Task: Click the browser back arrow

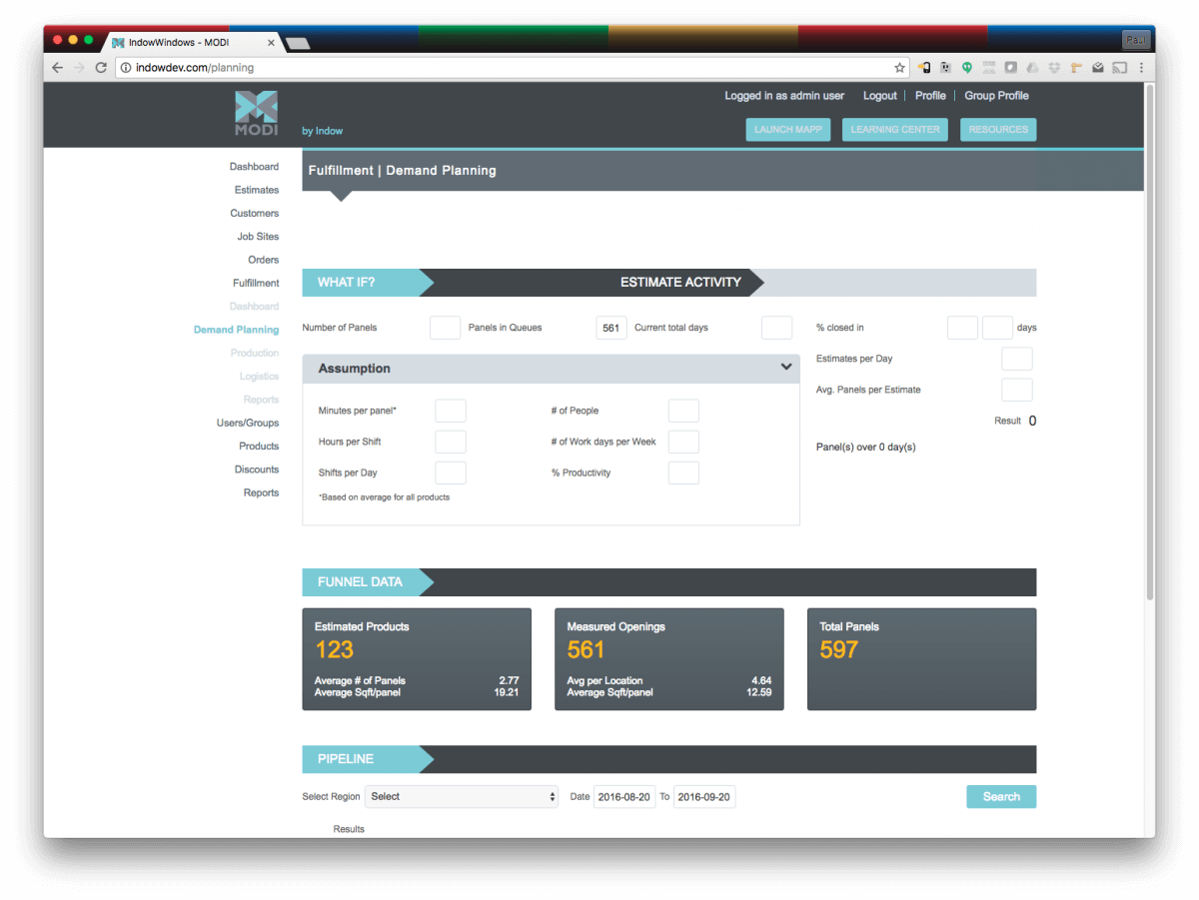Action: tap(57, 67)
